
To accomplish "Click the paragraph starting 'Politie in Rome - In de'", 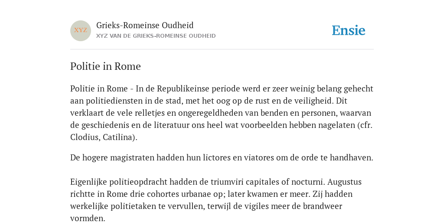I will click(x=222, y=113).
